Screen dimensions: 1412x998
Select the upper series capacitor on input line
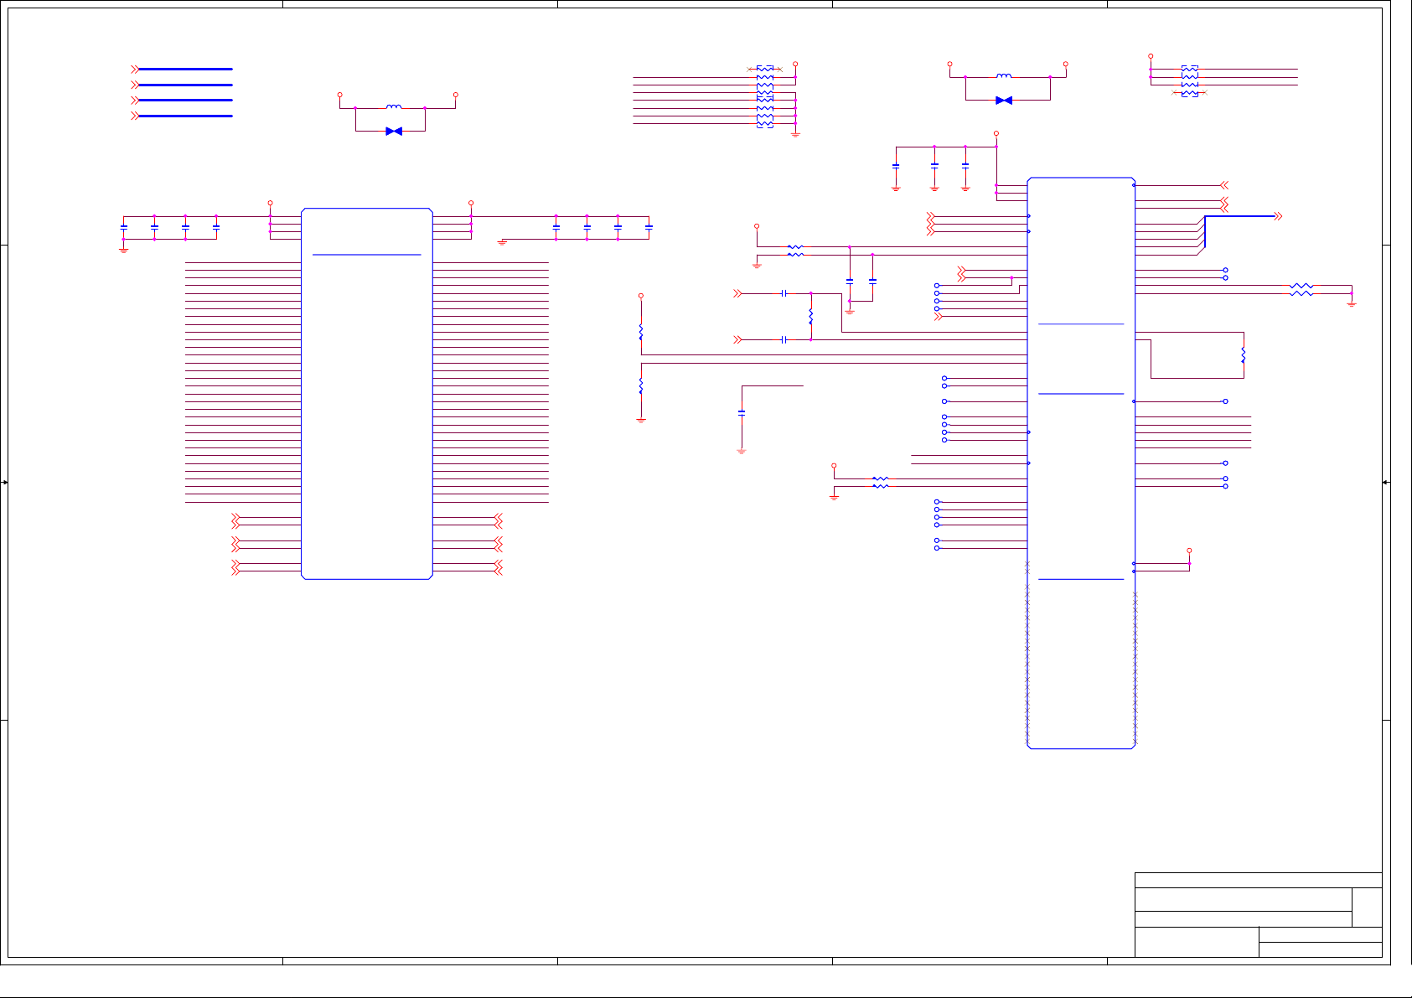(784, 293)
